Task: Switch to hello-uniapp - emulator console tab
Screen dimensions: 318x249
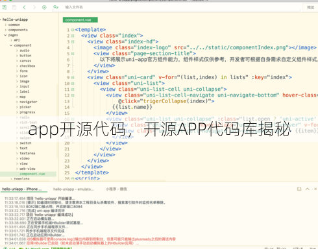Action: tap(73, 189)
